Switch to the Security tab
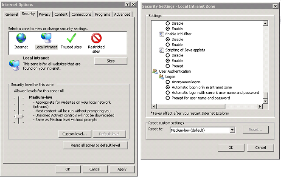281x184 pixels. 28,14
